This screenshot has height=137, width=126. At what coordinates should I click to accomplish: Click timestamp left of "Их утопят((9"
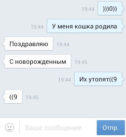[x=65, y=80]
